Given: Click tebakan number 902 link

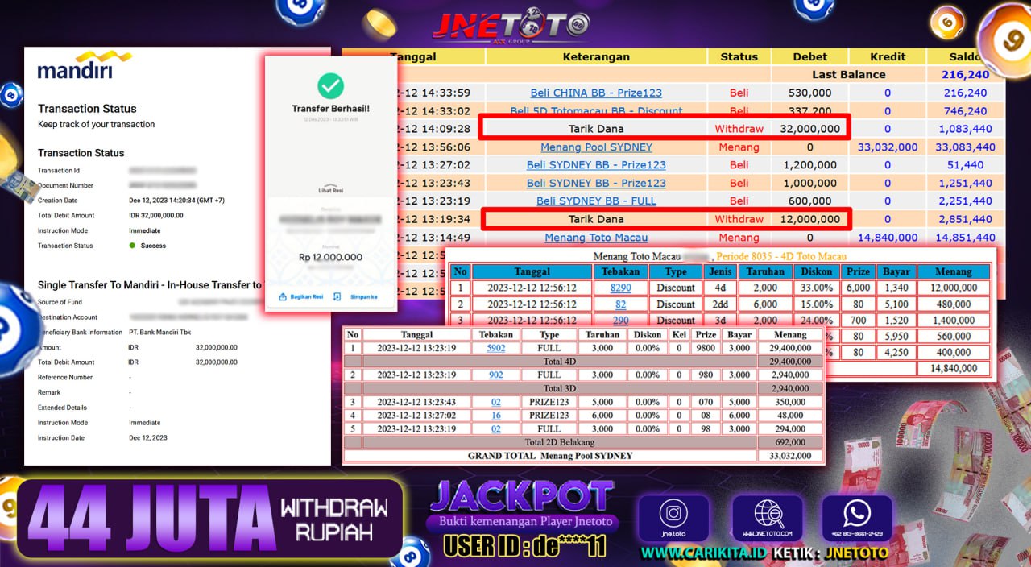Looking at the screenshot, I should coord(496,375).
